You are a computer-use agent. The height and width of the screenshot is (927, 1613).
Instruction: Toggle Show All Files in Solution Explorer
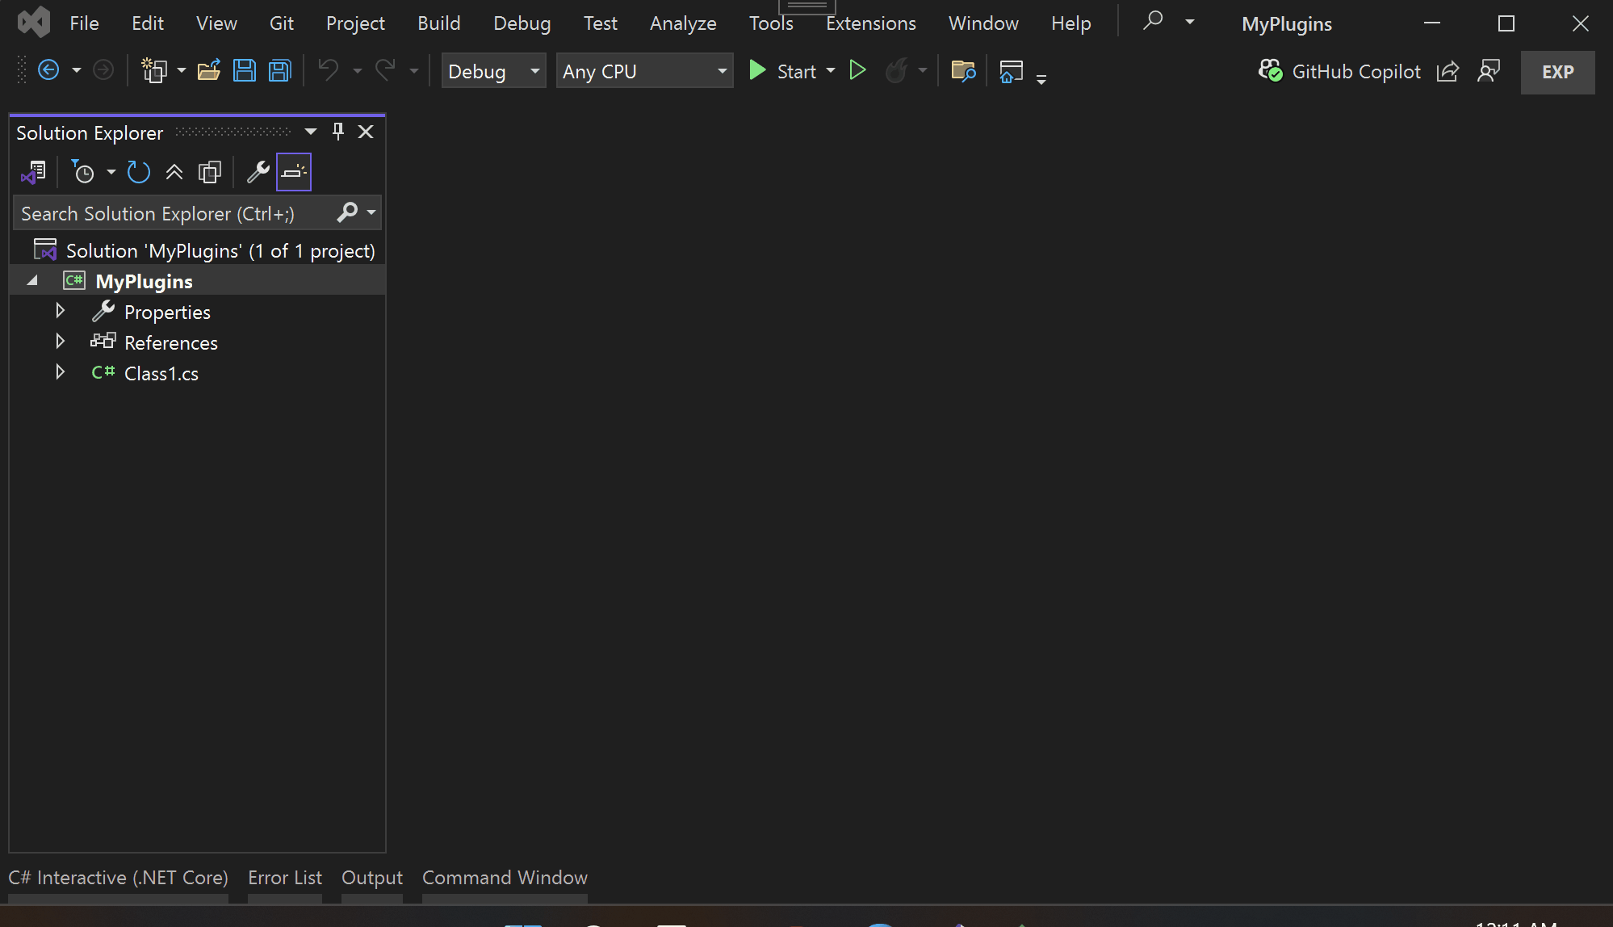210,171
